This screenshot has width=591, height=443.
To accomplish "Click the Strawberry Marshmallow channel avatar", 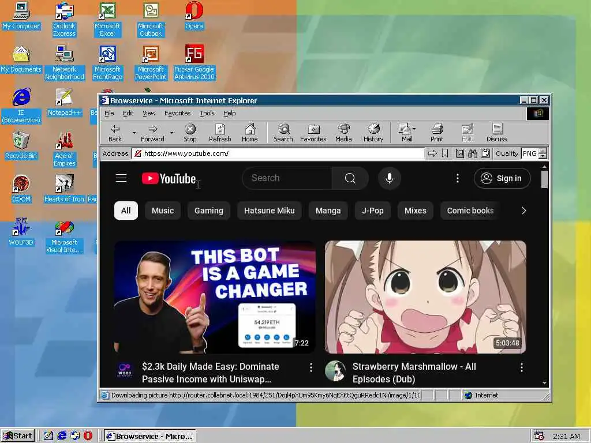I will 335,371.
